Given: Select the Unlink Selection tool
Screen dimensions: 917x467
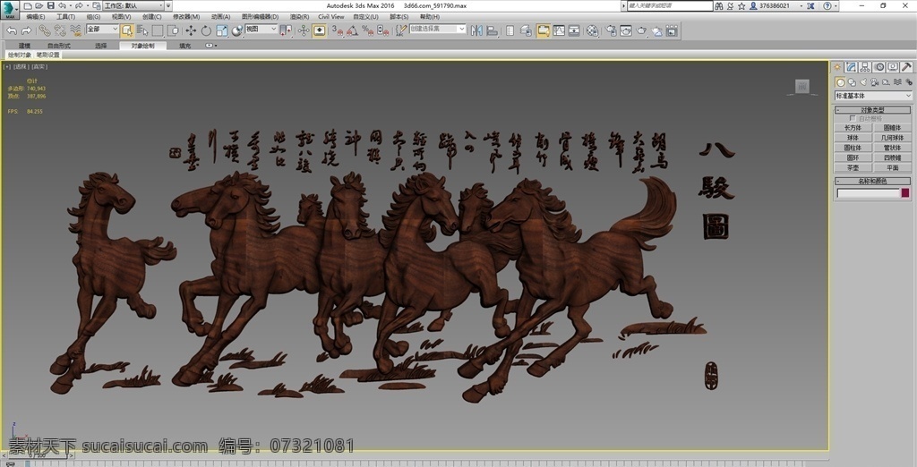Looking at the screenshot, I should tap(60, 30).
